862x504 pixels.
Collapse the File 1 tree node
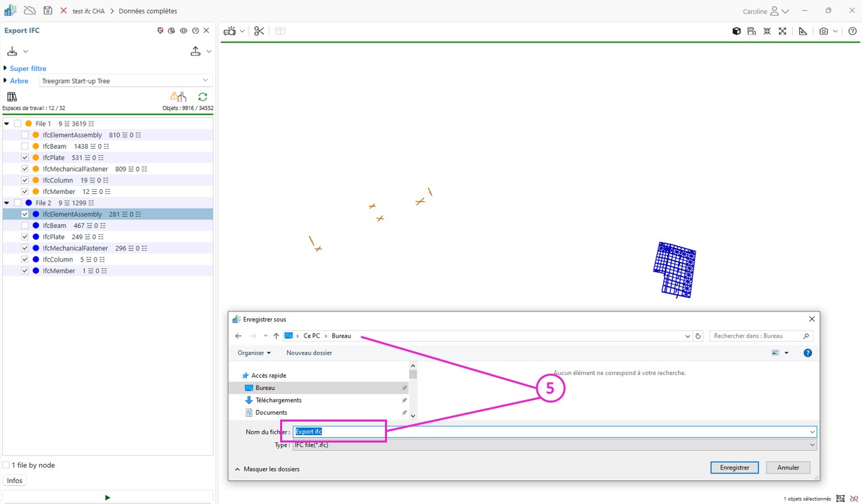(x=7, y=124)
